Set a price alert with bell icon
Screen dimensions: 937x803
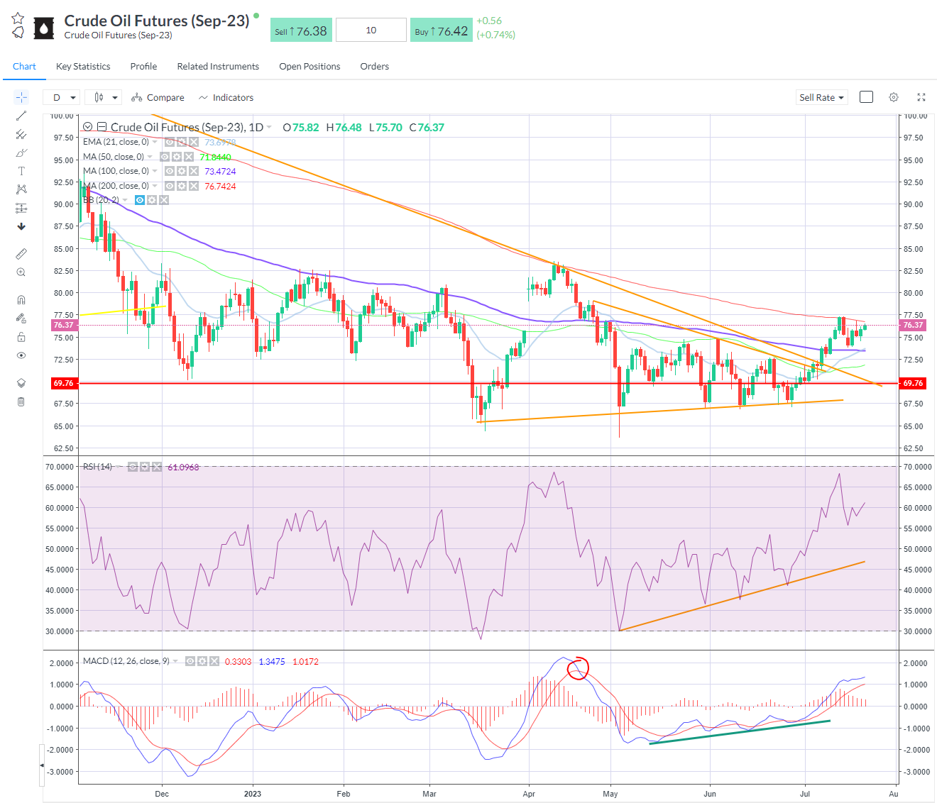tap(18, 32)
